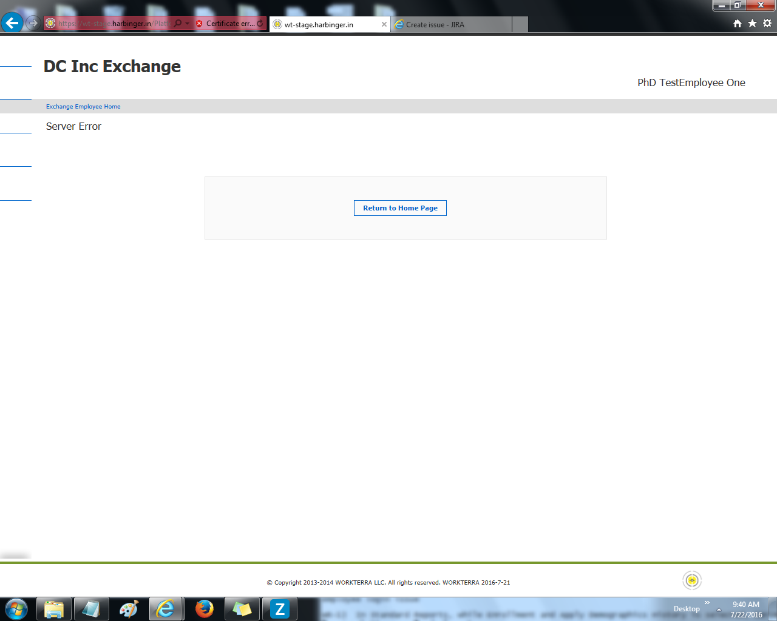
Task: Click the search magnifier in address bar
Action: (x=178, y=24)
